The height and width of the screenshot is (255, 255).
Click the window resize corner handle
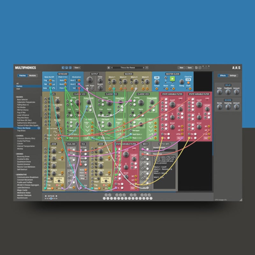pyautogui.click(x=241, y=200)
